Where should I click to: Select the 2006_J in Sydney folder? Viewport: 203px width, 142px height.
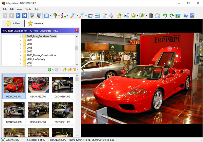pos(36,59)
